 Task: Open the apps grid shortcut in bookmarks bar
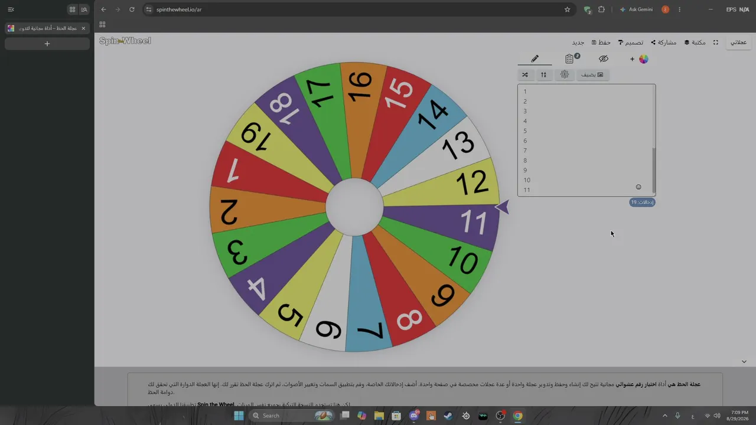[x=102, y=24]
